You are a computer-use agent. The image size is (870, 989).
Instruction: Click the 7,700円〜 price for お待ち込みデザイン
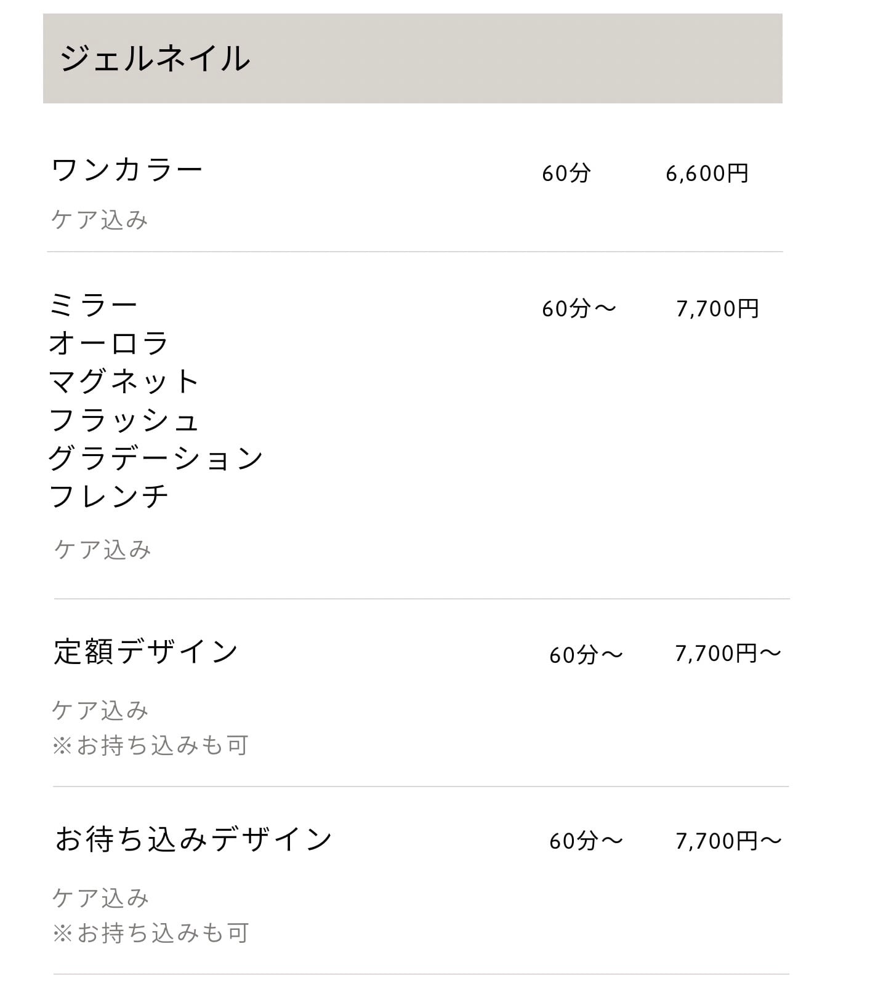point(728,841)
